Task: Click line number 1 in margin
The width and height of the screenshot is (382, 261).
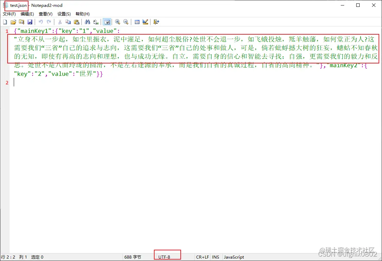Action: (7, 31)
